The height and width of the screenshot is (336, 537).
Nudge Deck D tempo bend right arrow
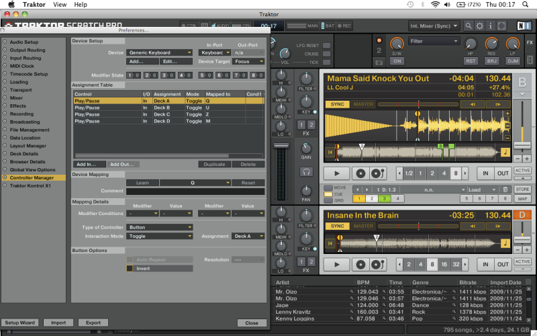click(x=498, y=226)
